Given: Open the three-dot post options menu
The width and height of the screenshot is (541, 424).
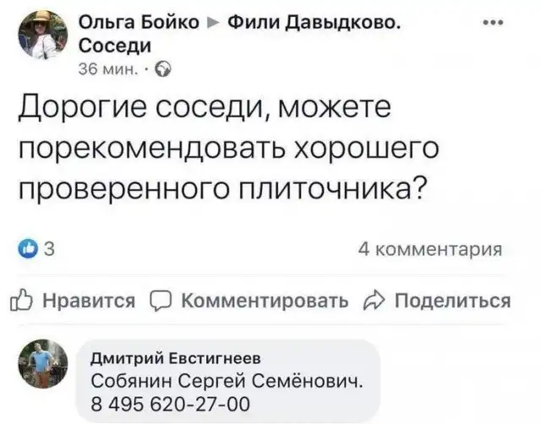Looking at the screenshot, I should (x=491, y=23).
